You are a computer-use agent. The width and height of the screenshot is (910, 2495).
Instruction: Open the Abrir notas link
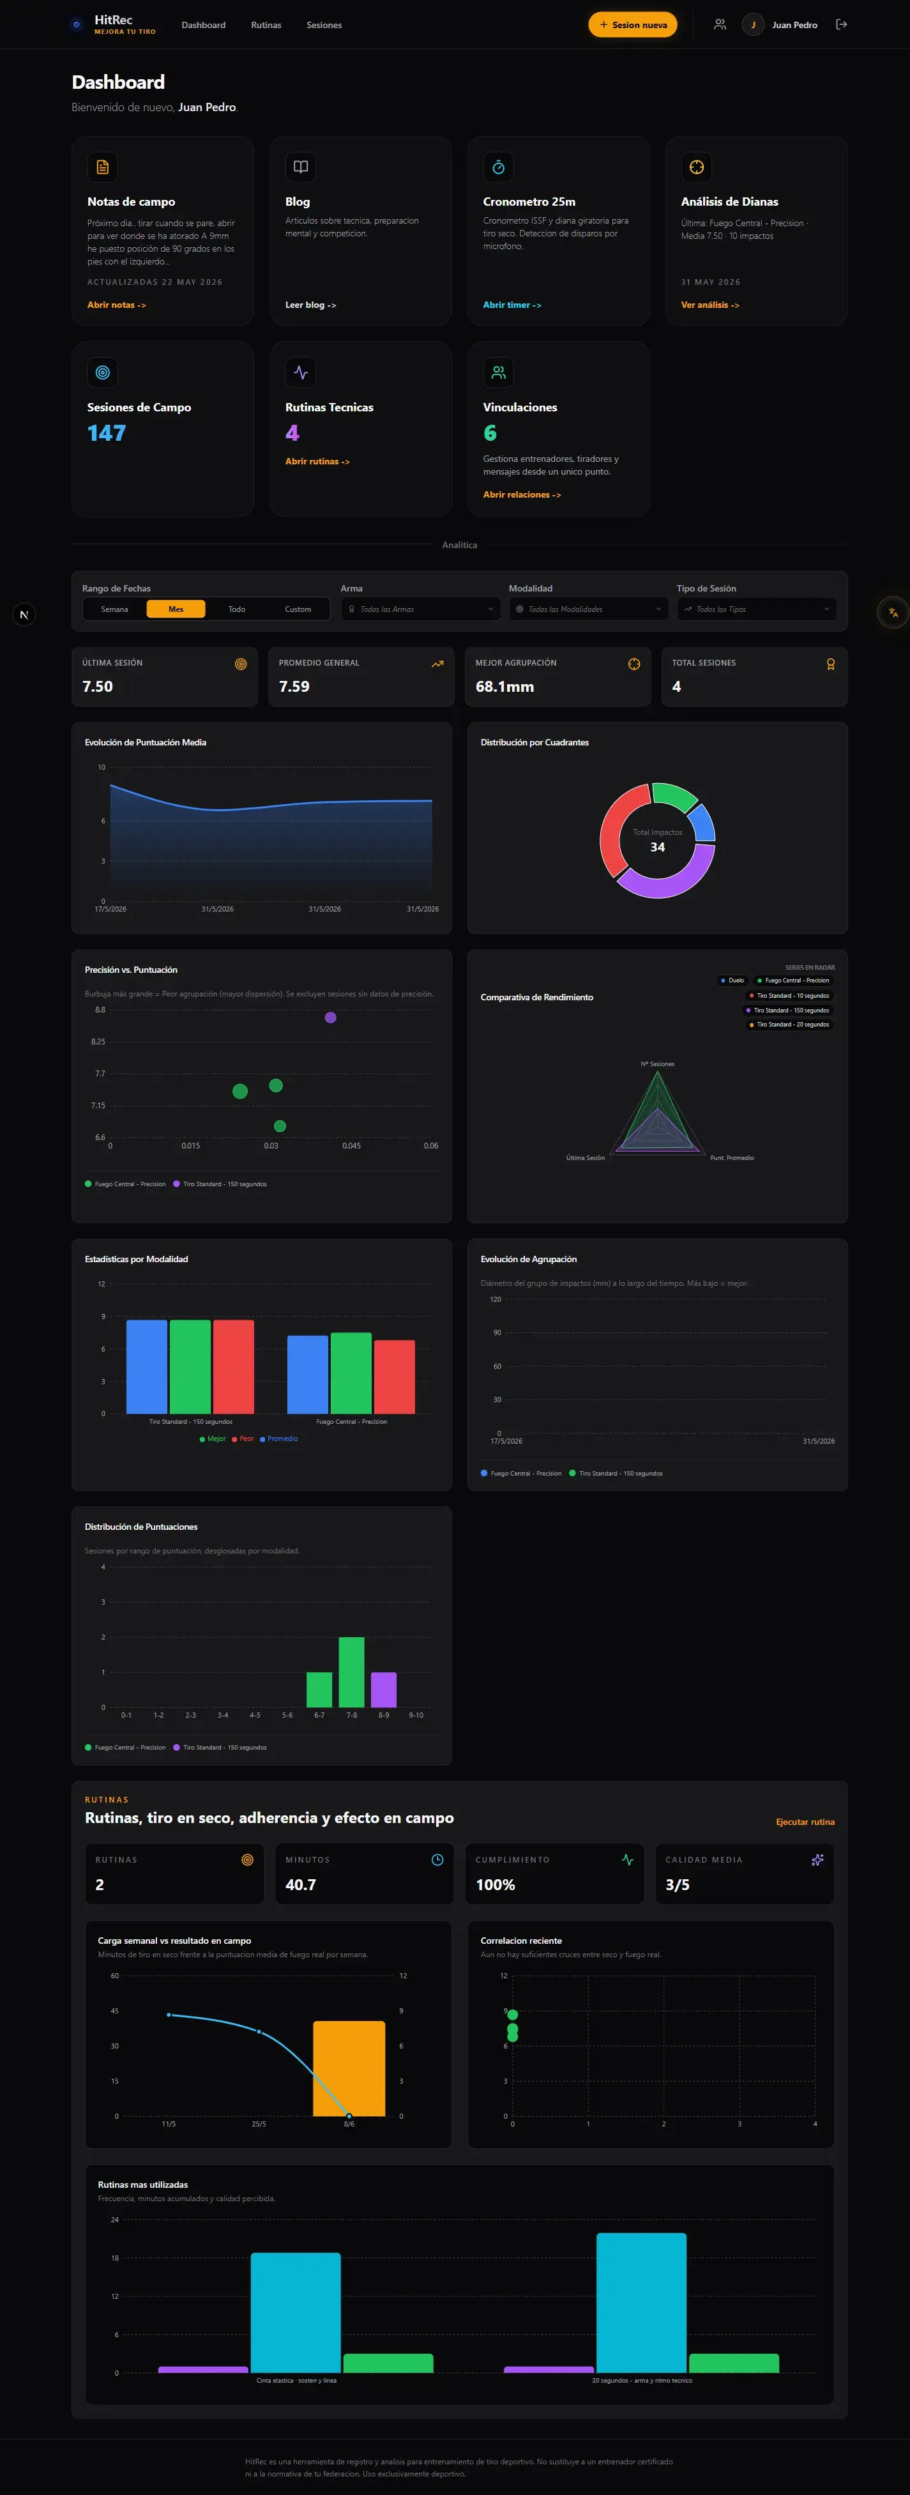pos(116,305)
